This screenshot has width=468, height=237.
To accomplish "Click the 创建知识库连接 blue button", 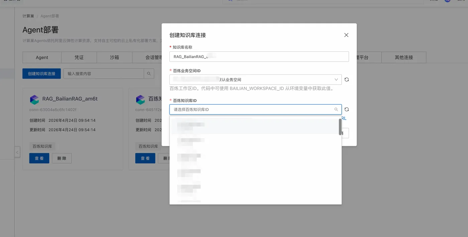I will point(41,74).
